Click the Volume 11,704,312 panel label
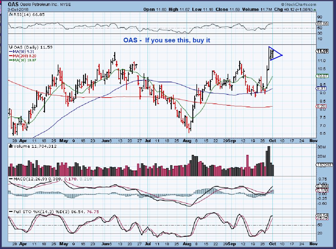The width and height of the screenshot is (336, 249). tap(35, 146)
